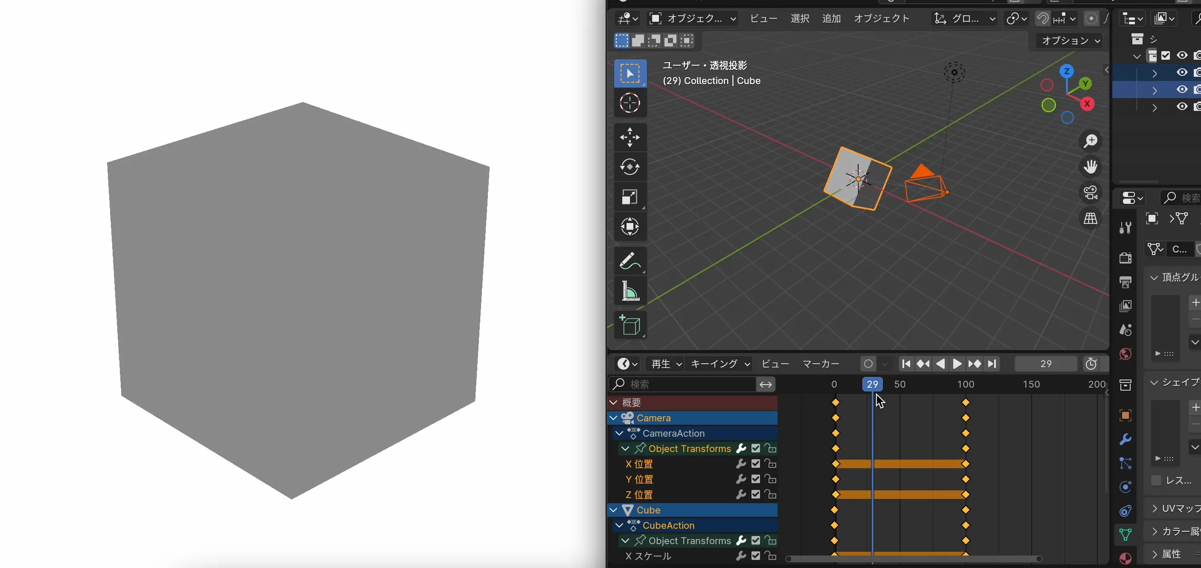Open the Scene properties tab
1201x568 pixels.
click(1126, 330)
